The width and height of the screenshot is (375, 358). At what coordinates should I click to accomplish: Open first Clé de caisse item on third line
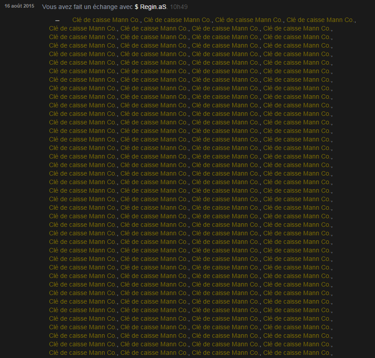coord(83,37)
